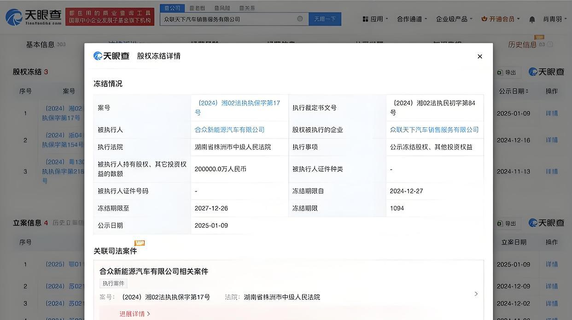Click the grid icon beside 应用
This screenshot has width=572, height=320.
(365, 19)
